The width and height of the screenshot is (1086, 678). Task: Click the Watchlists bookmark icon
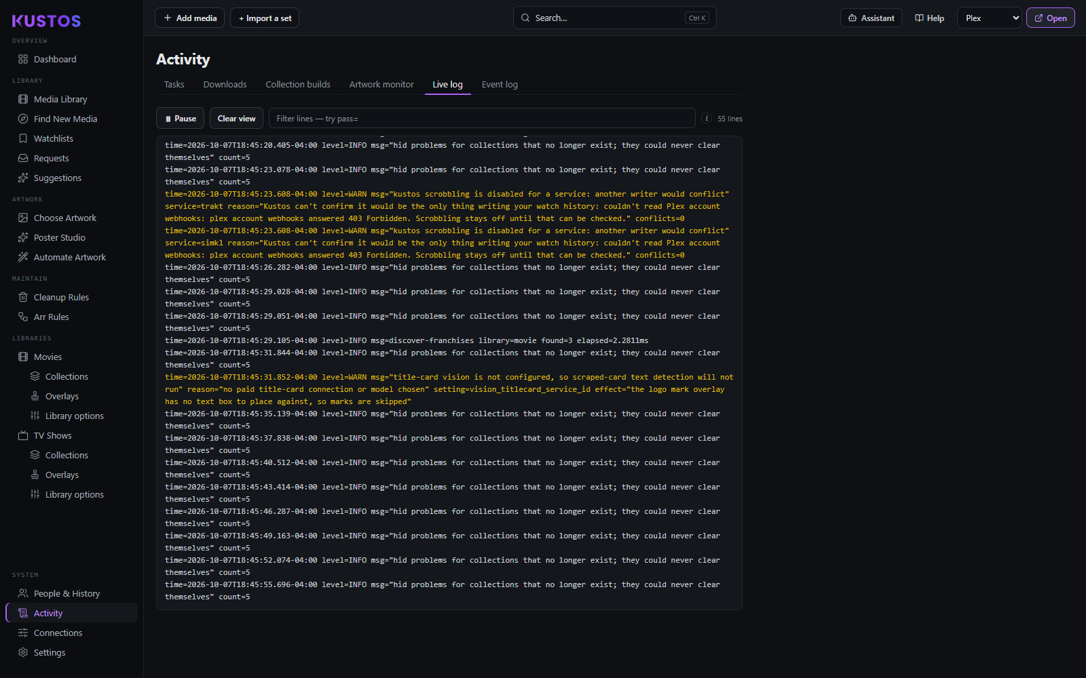(23, 138)
